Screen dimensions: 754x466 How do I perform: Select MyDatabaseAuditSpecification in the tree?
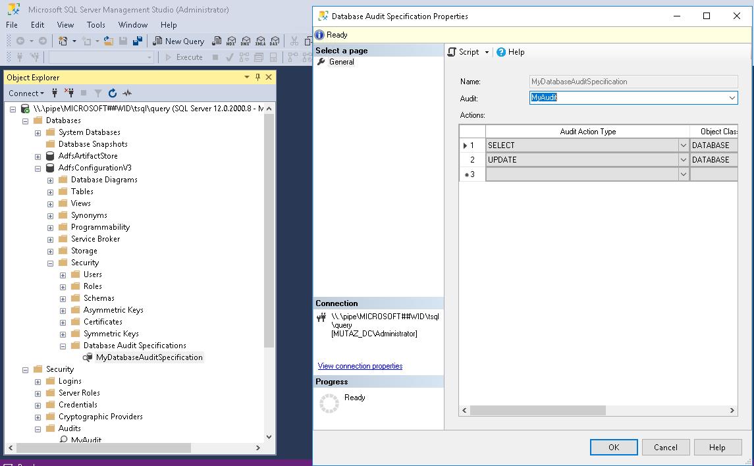(x=149, y=357)
